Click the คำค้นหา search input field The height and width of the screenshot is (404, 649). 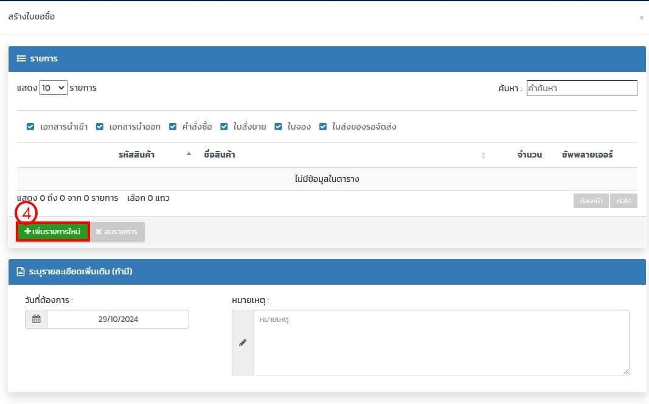581,88
